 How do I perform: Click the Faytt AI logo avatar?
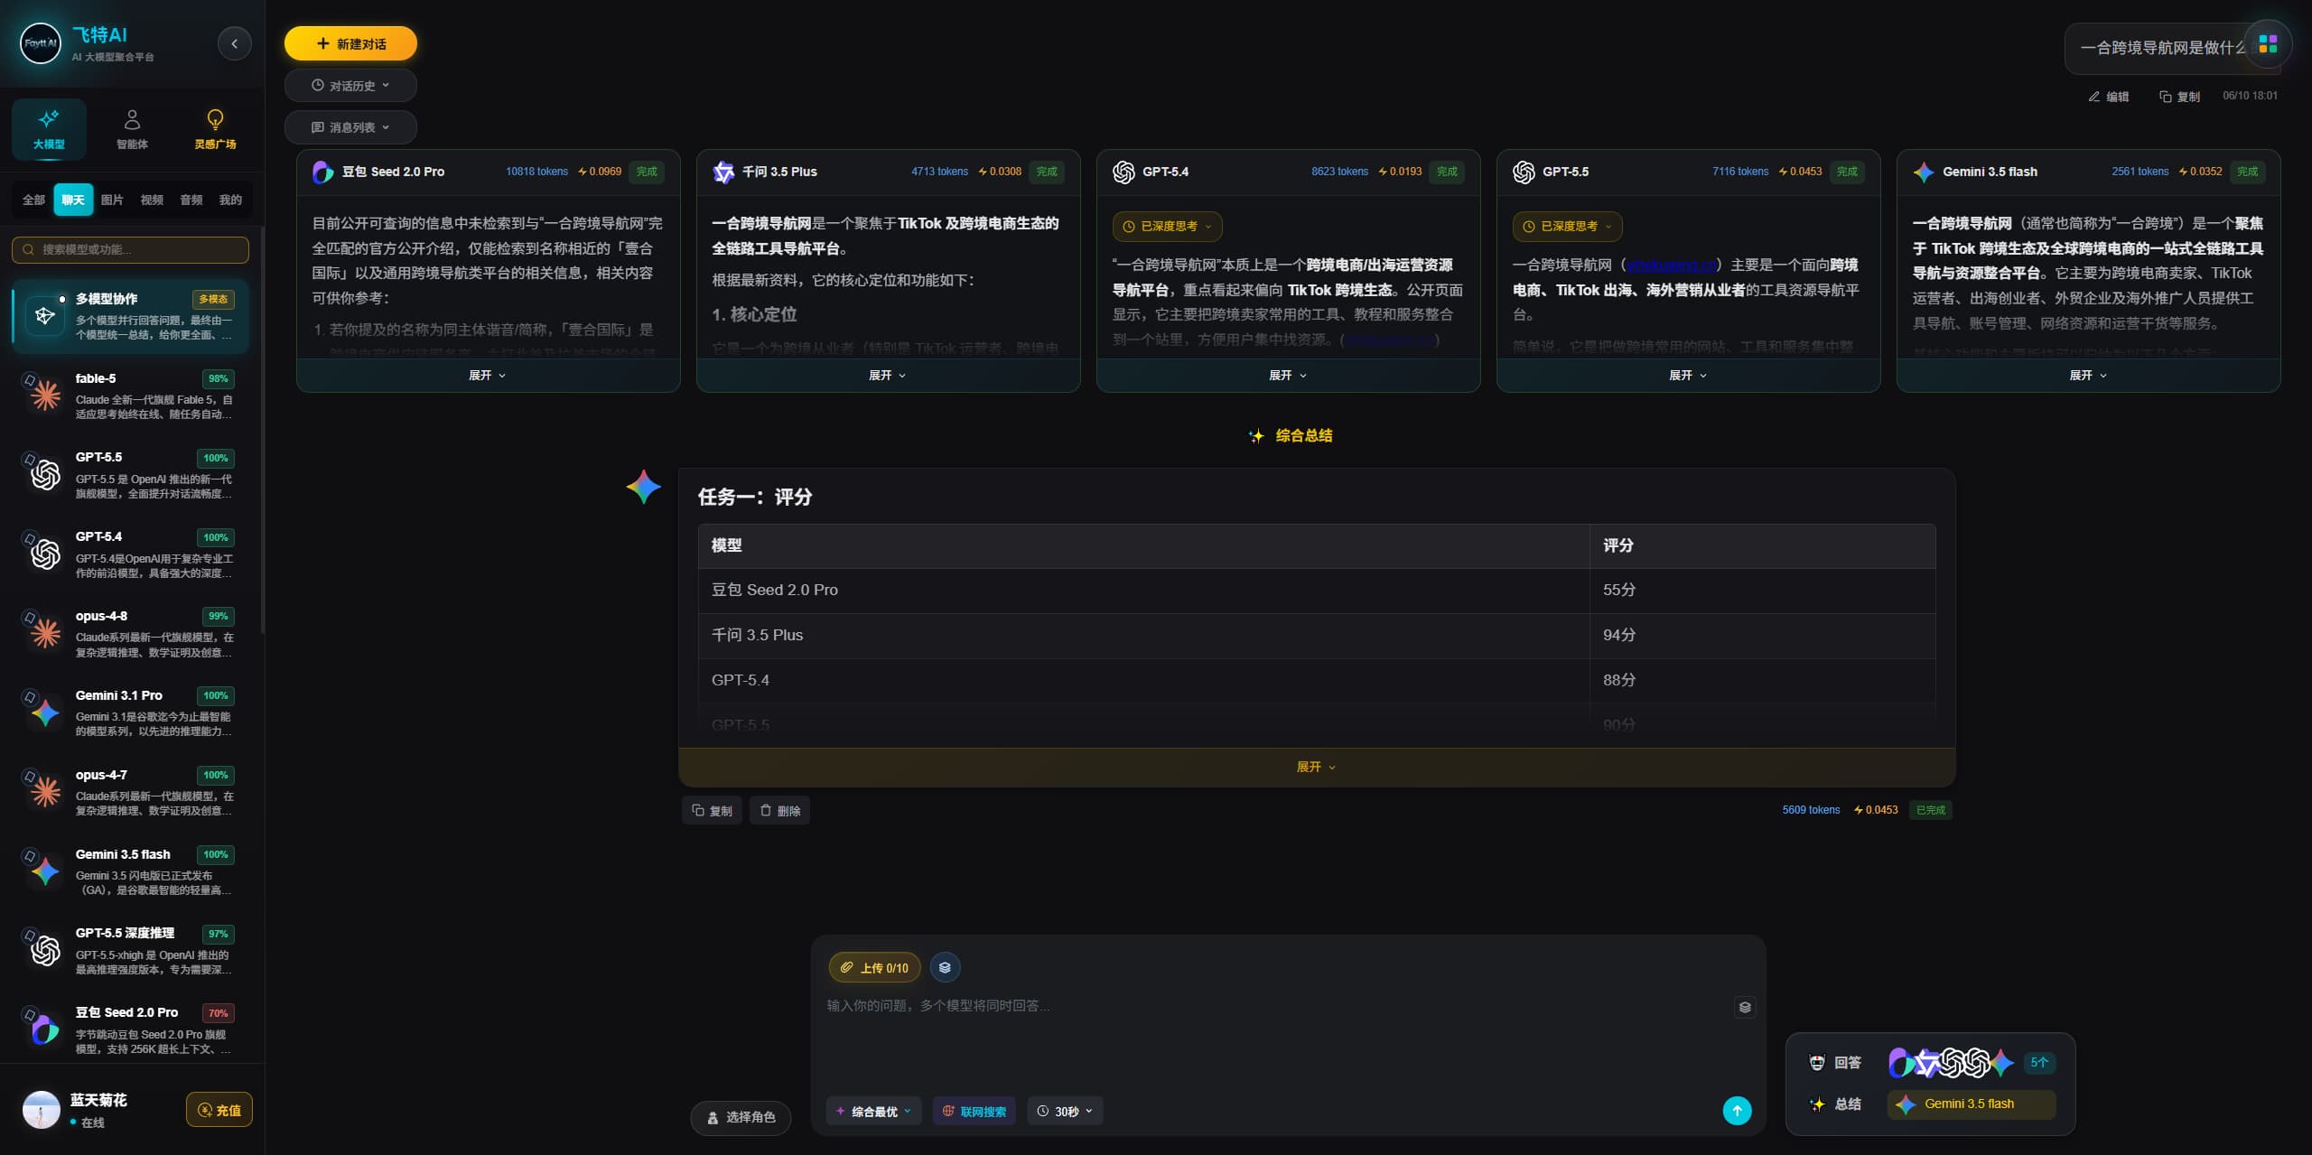tap(41, 43)
